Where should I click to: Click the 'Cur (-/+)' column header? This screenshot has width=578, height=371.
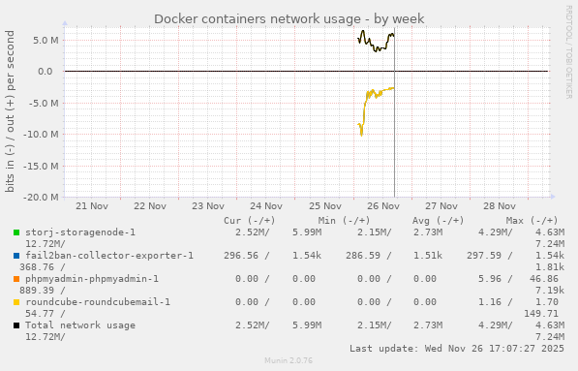pyautogui.click(x=250, y=221)
